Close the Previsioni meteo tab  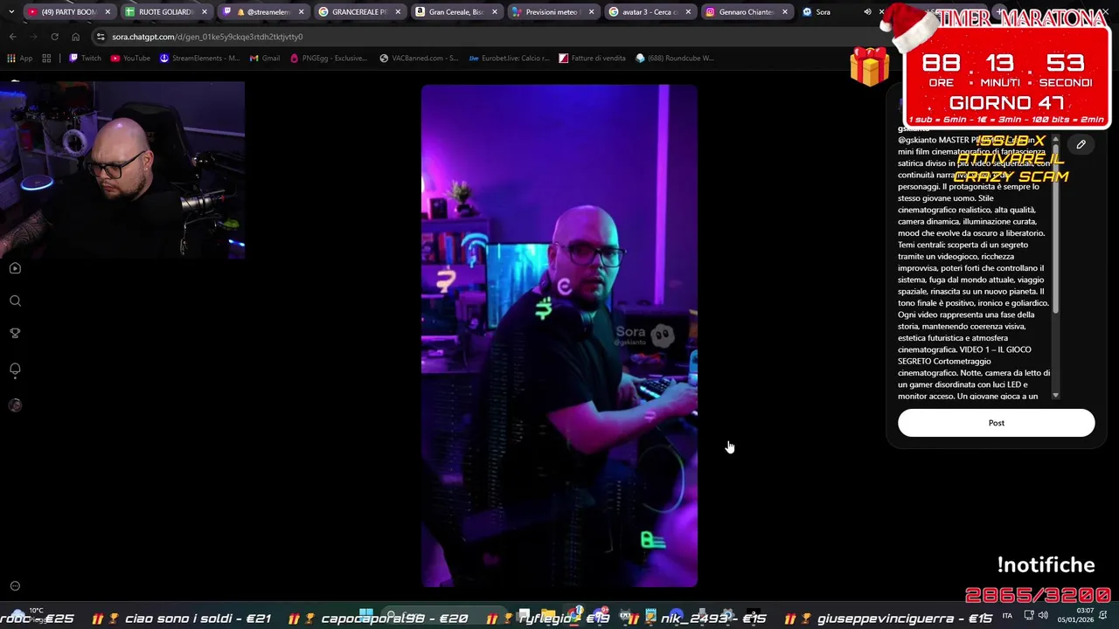pos(591,12)
